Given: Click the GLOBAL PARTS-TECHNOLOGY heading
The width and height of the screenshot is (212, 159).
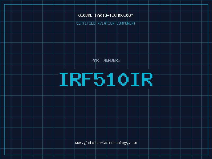Looking at the screenshot, I should [106, 15].
